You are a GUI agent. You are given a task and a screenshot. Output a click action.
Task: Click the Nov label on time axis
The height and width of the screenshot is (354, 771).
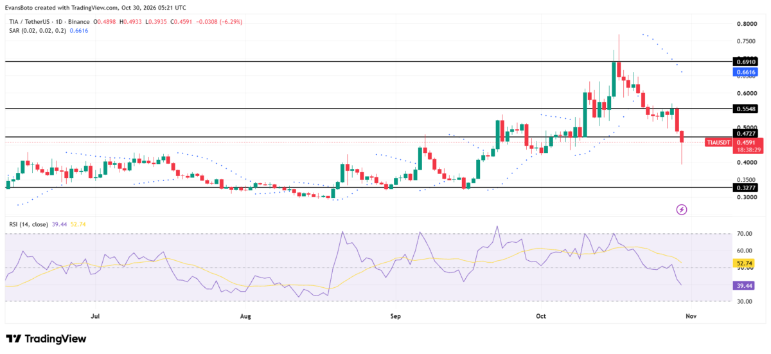[691, 316]
